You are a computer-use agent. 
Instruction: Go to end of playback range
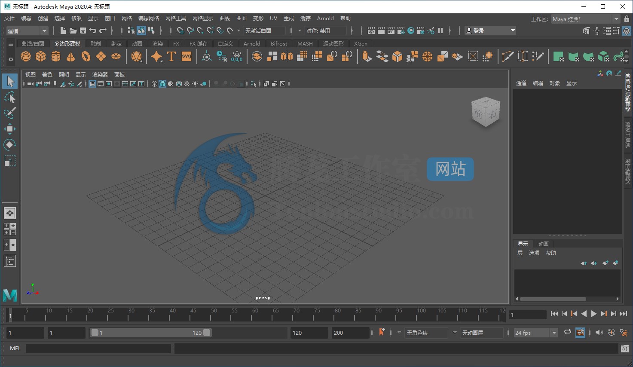pyautogui.click(x=624, y=314)
